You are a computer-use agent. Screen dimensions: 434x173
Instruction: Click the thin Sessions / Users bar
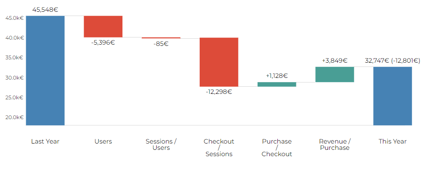point(161,38)
